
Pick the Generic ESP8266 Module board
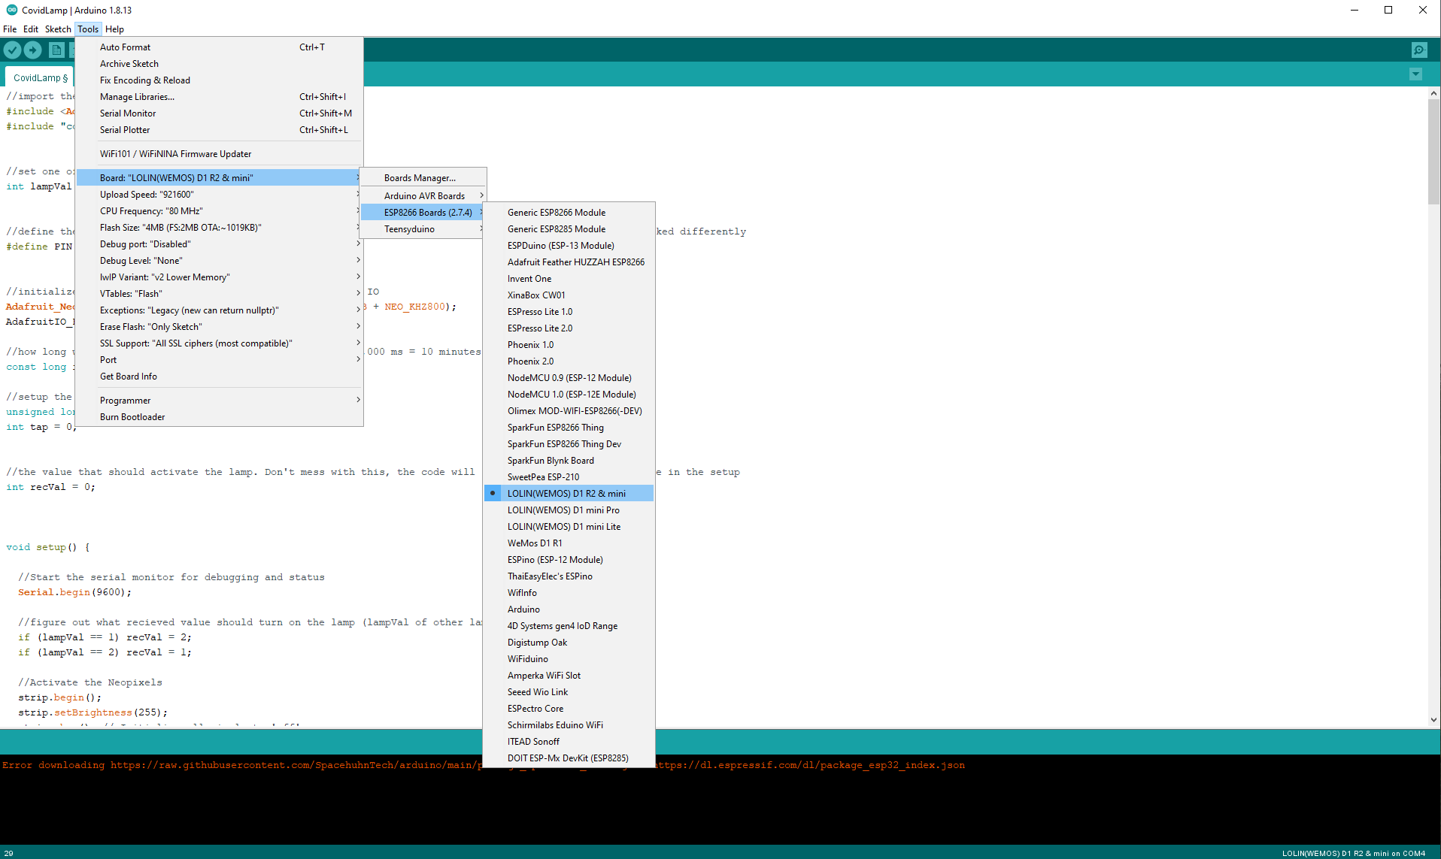click(557, 213)
